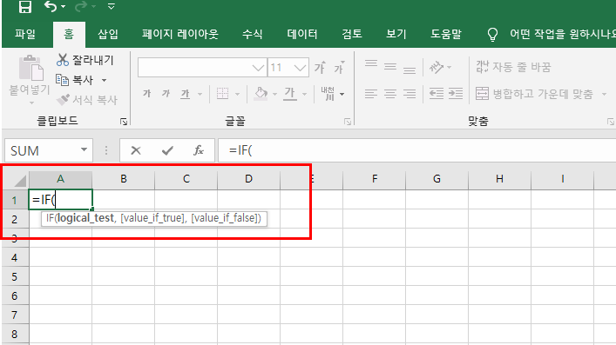Expand the 붙여넣기 options arrow

(x=31, y=103)
